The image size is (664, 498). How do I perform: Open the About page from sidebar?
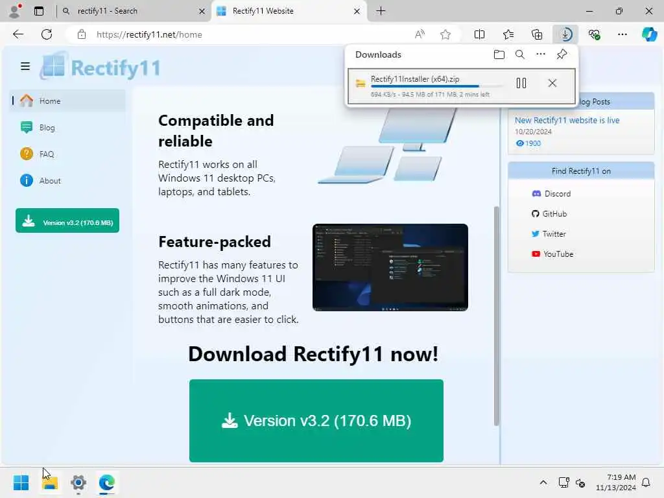67,181
